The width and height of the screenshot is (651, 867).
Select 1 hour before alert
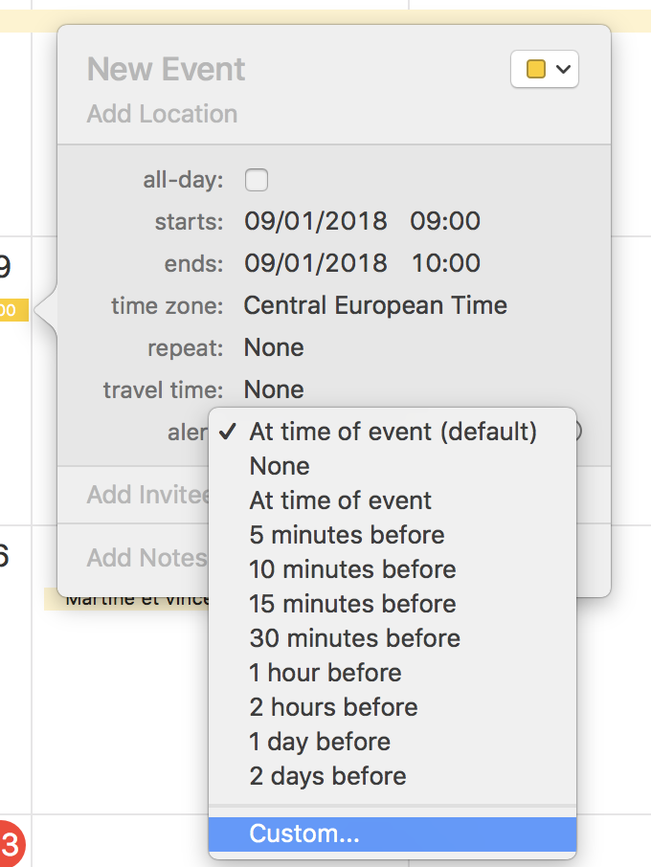click(x=393, y=673)
